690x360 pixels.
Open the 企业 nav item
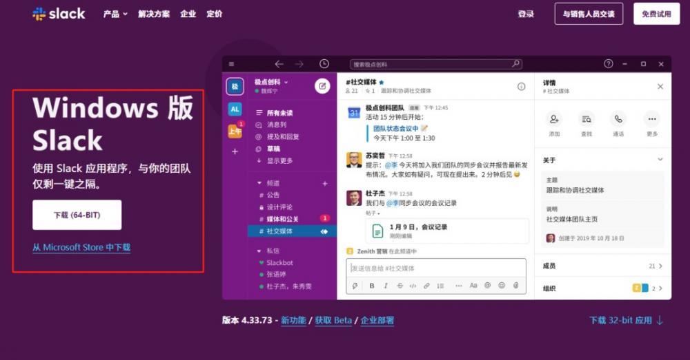click(188, 14)
